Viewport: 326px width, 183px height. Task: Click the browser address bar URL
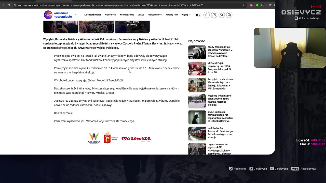[111, 5]
